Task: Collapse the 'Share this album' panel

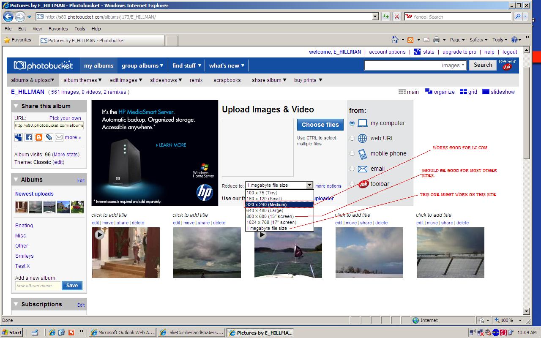Action: click(16, 106)
